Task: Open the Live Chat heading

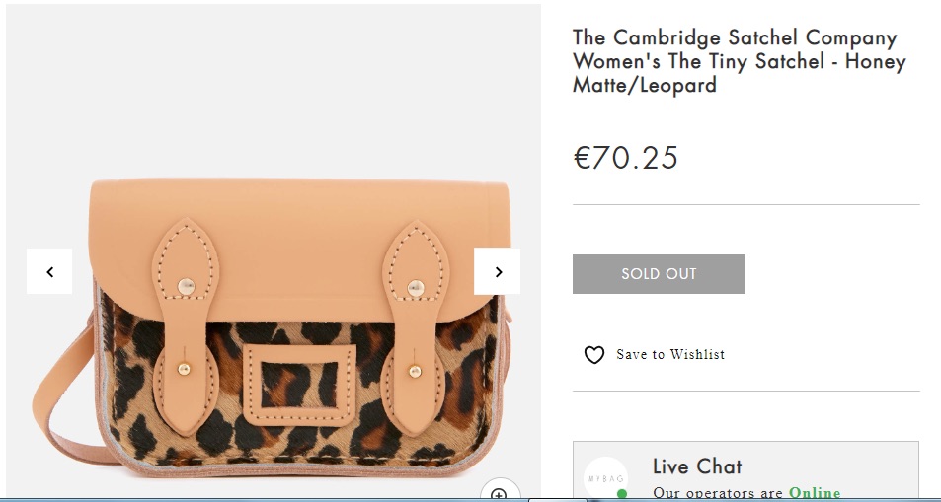Action: pos(697,466)
